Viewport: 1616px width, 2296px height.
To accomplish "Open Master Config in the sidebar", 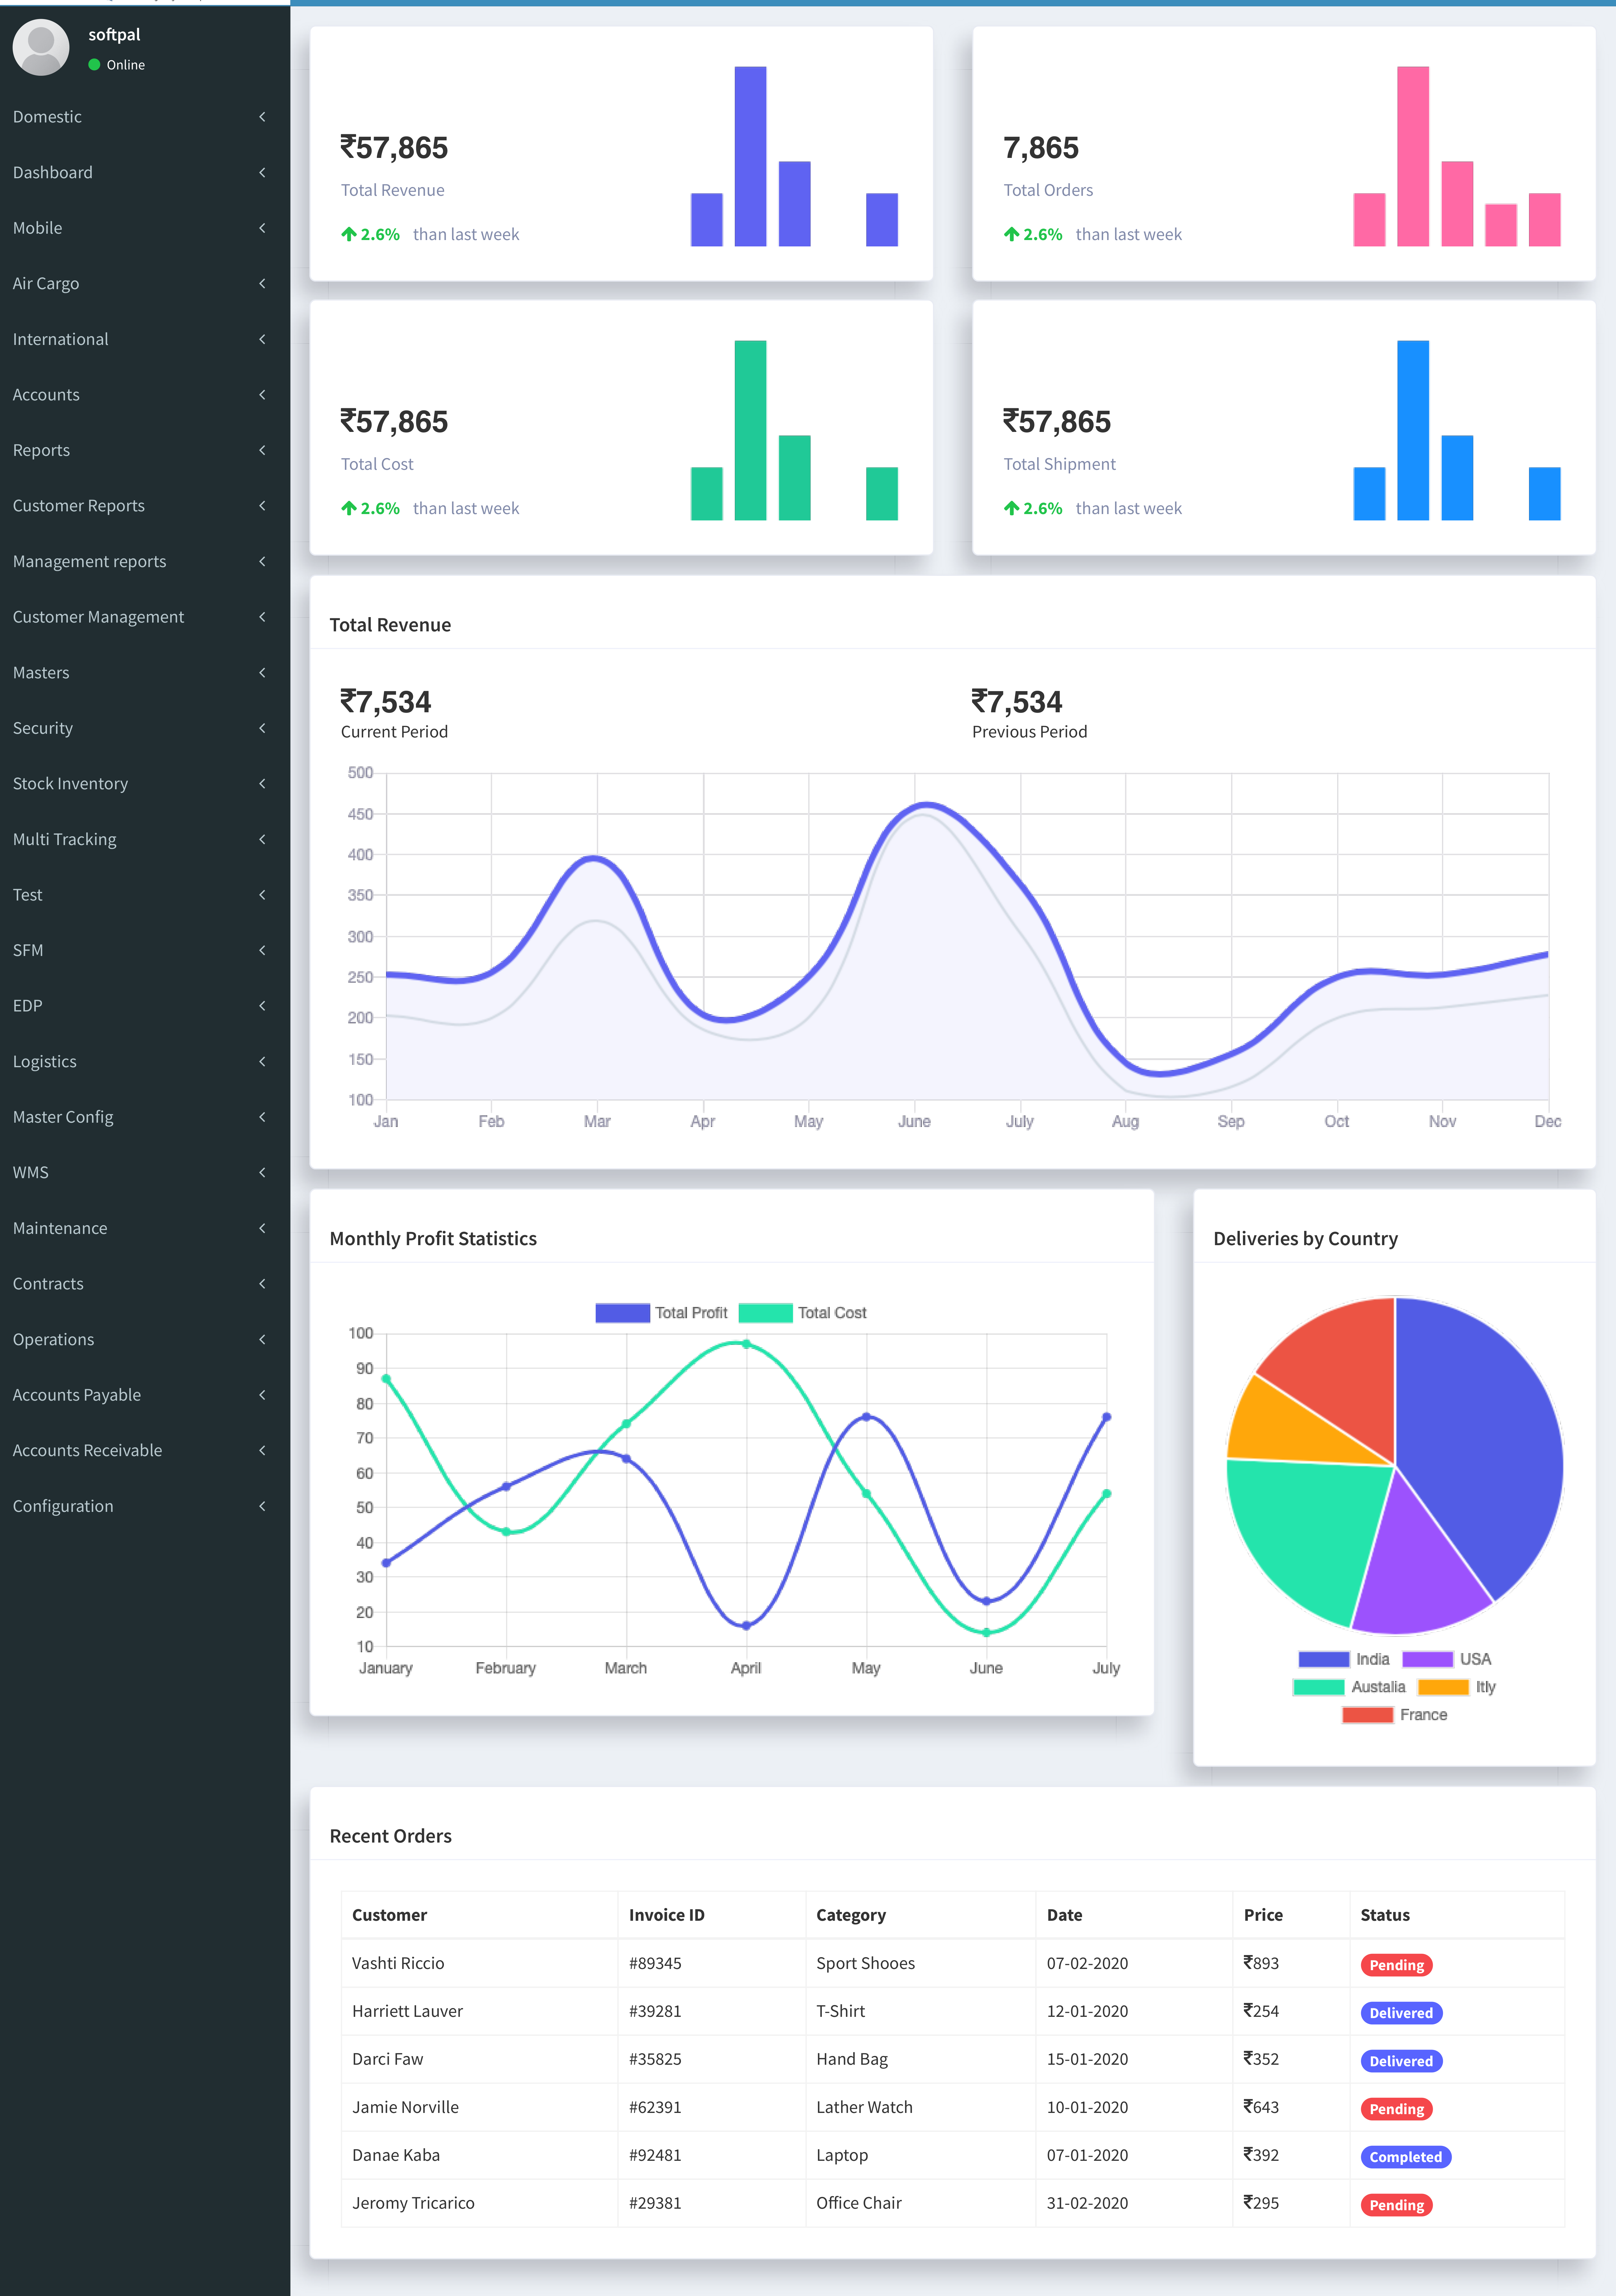I will pos(145,1117).
